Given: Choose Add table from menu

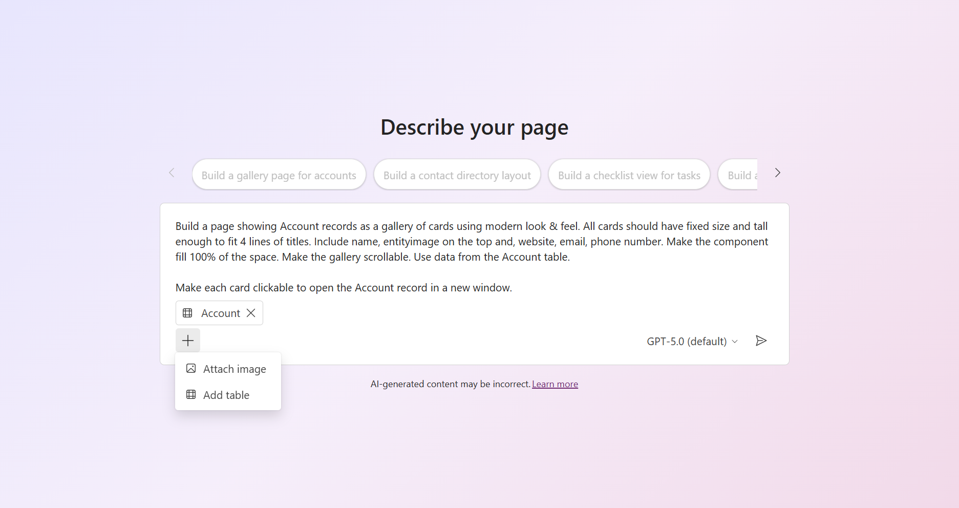Looking at the screenshot, I should (228, 395).
